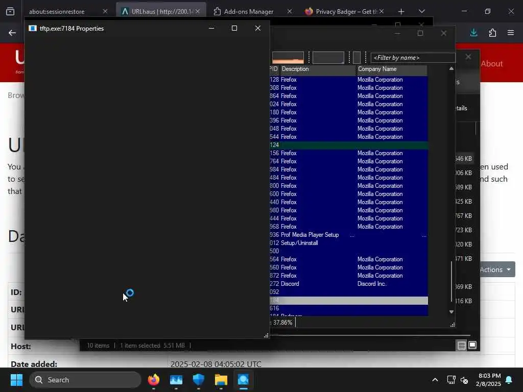Sort by the Description column header
Screen dimensions: 523x392
(x=318, y=69)
